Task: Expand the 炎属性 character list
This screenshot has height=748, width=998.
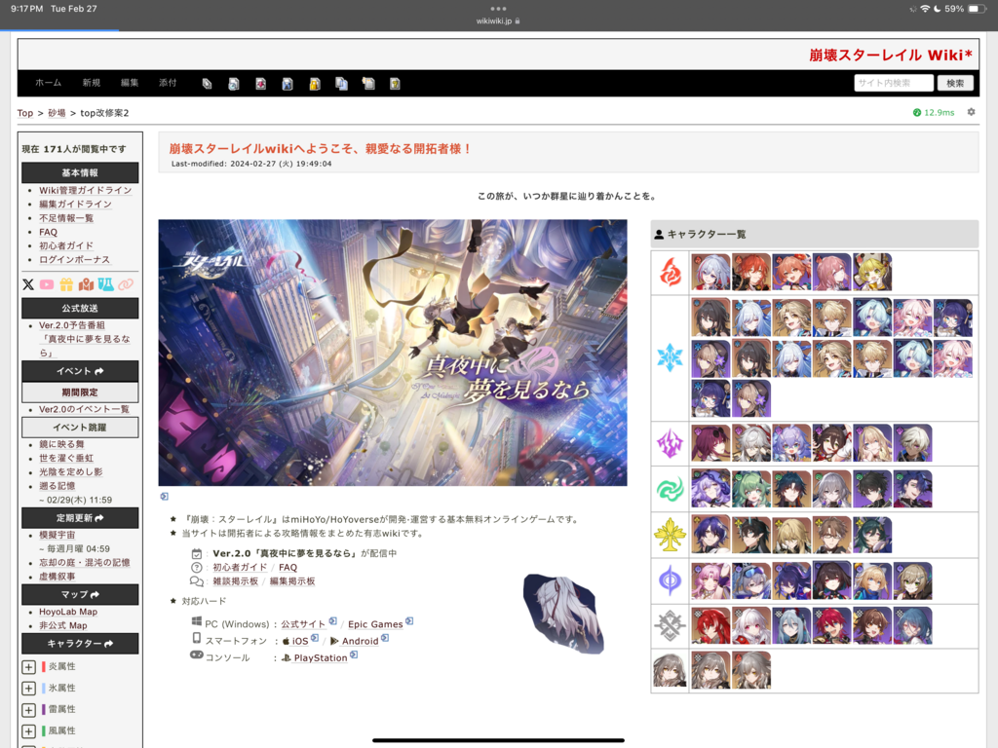Action: point(28,666)
